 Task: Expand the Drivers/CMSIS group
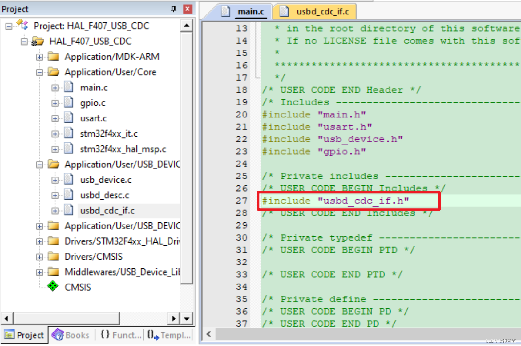click(39, 257)
